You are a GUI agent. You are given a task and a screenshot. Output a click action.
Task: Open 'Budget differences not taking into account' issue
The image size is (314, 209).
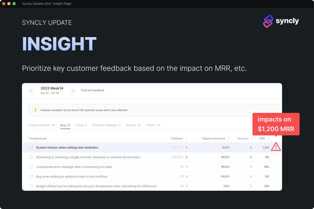(x=96, y=186)
